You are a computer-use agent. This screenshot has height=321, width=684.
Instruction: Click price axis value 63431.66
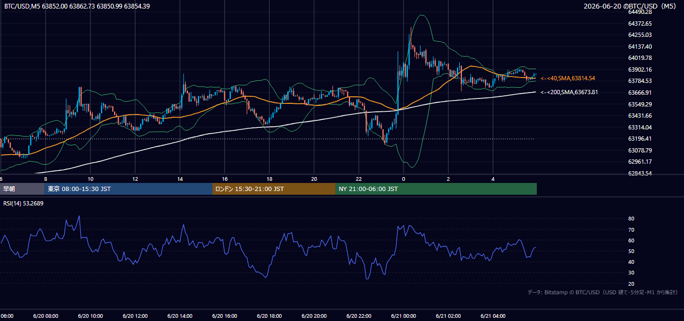click(x=640, y=116)
